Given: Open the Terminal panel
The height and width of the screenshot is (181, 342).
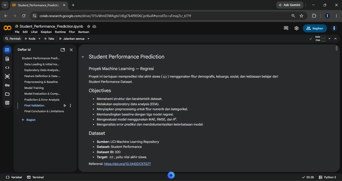Looking at the screenshot, I should pyautogui.click(x=35, y=177).
